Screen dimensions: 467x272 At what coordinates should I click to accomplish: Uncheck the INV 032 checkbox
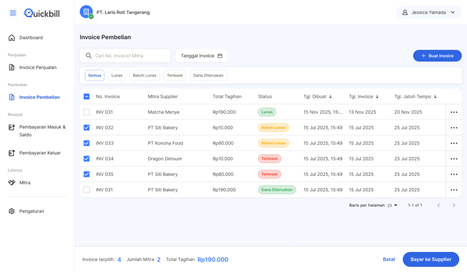pos(87,128)
